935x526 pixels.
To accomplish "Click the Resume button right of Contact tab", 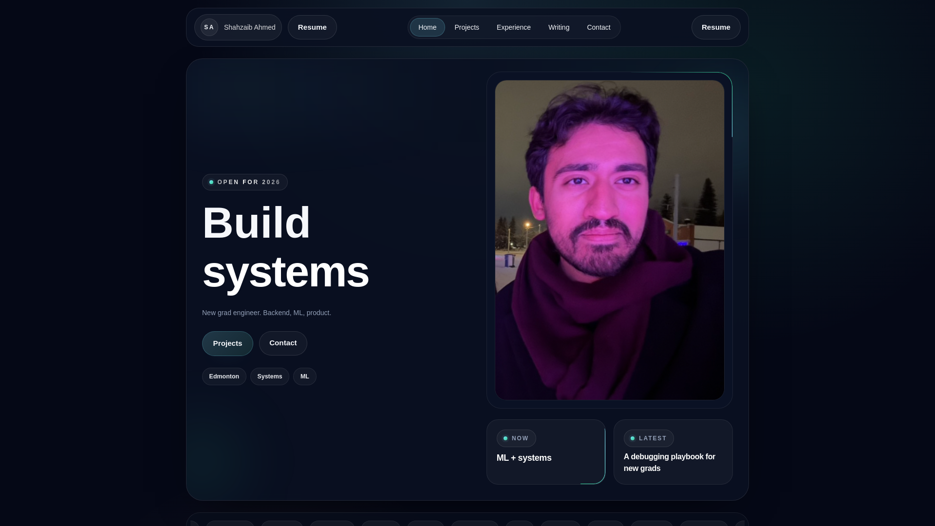I will tap(716, 27).
